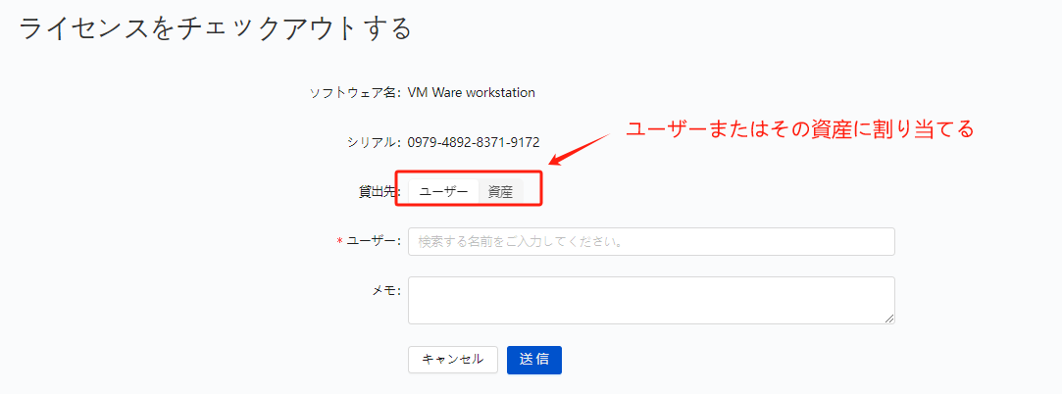Click the ライセンスをチェックアウトする page heading
The image size is (1062, 394).
point(215,28)
